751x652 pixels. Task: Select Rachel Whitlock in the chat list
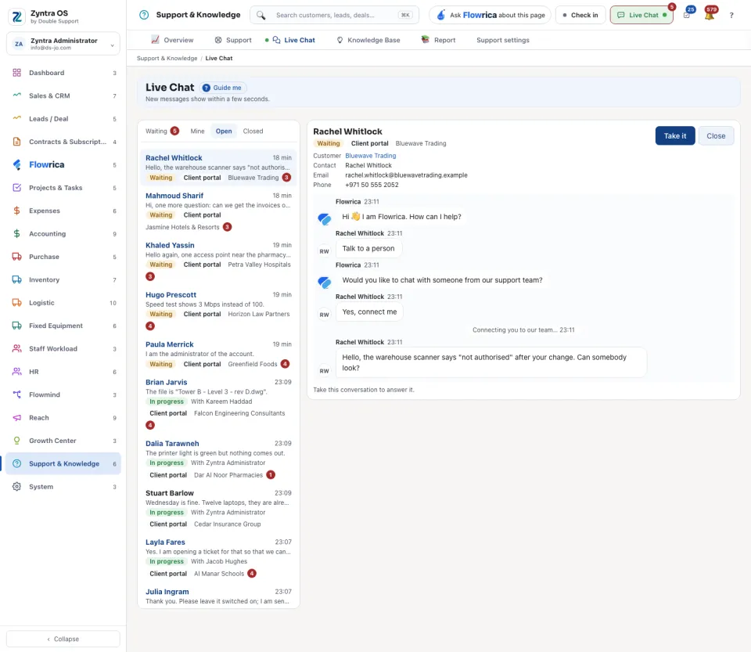pos(218,168)
